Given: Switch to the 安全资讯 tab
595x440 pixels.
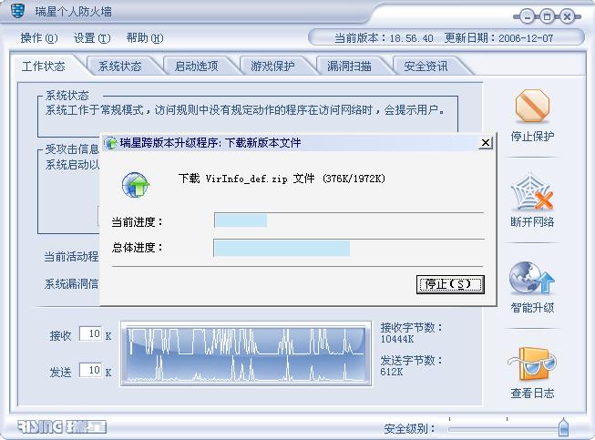Looking at the screenshot, I should tap(426, 66).
